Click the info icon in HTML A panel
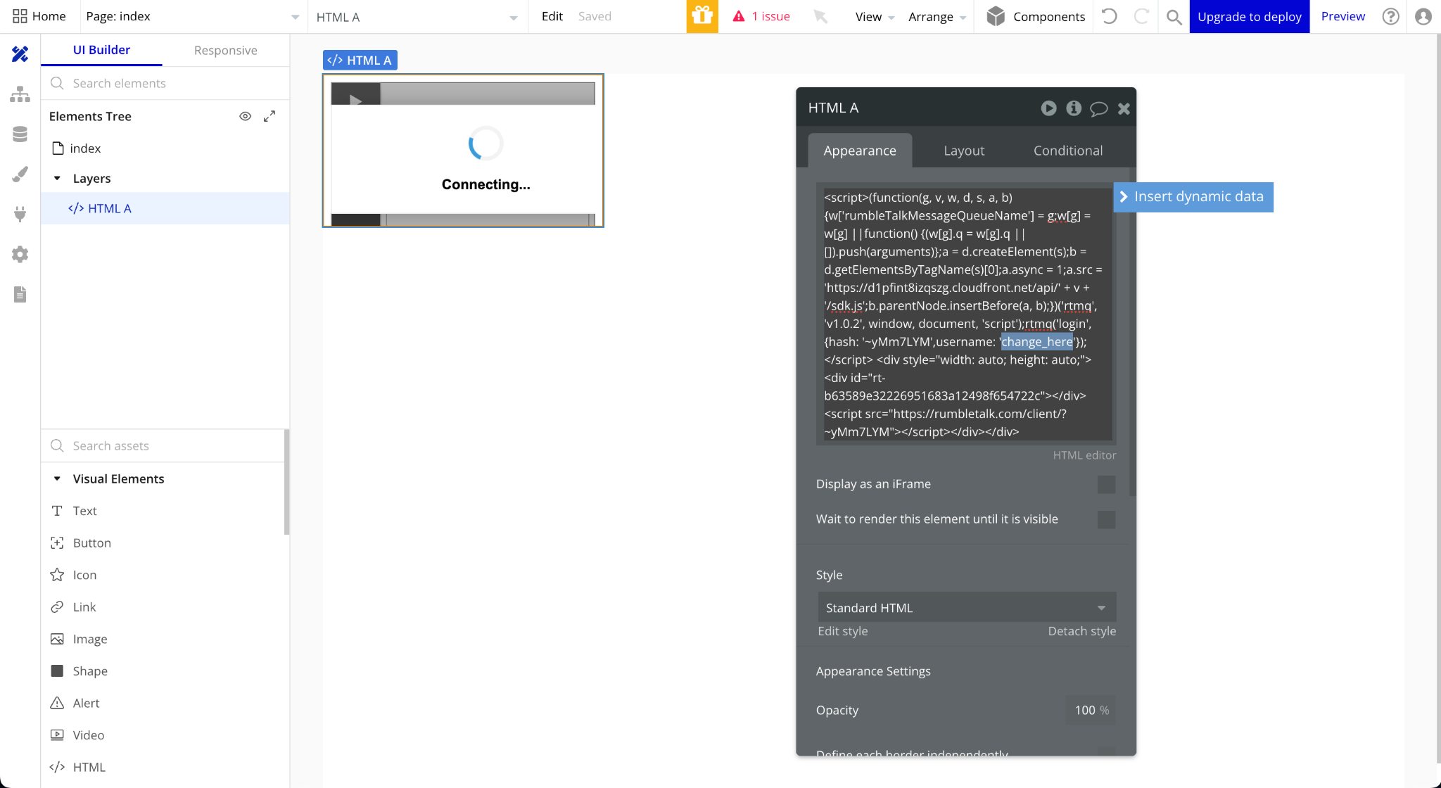 (1073, 108)
